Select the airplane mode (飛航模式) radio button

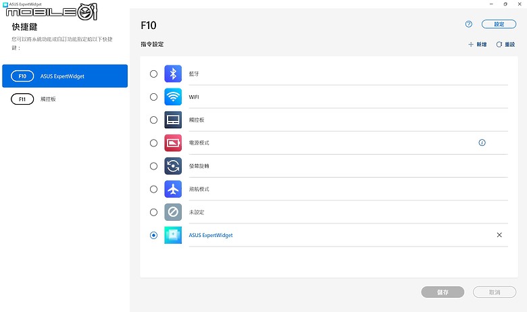pos(153,189)
